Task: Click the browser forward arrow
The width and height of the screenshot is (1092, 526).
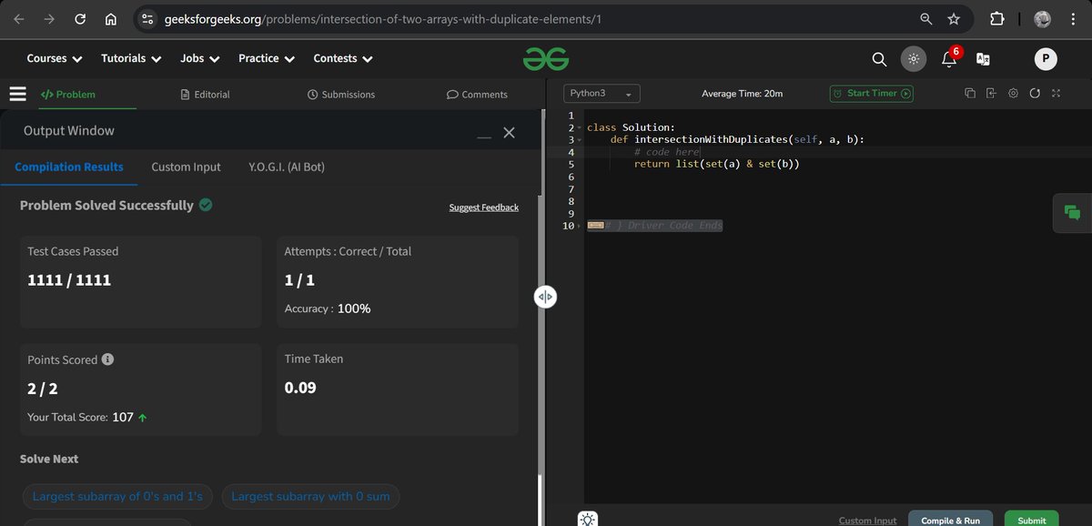Action: click(49, 19)
